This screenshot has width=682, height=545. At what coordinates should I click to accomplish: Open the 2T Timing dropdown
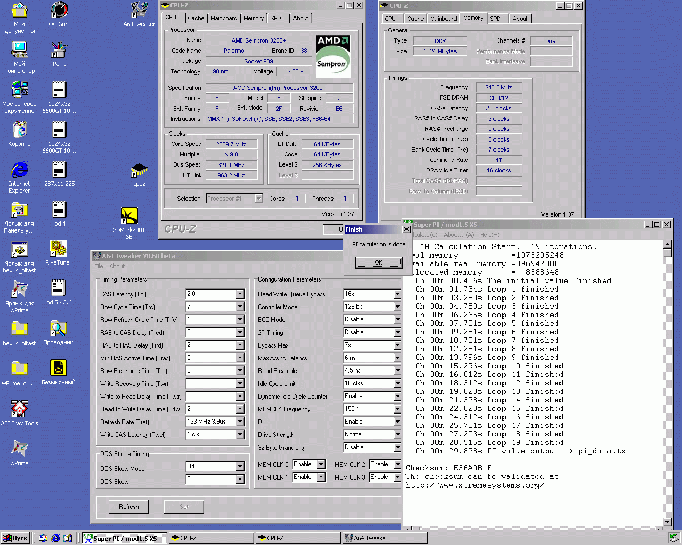[397, 333]
